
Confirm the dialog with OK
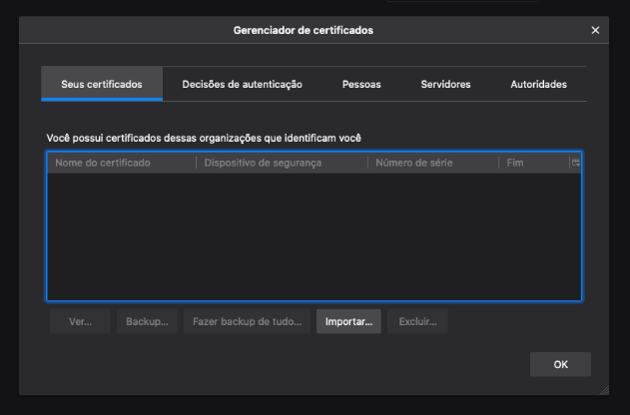click(x=560, y=364)
